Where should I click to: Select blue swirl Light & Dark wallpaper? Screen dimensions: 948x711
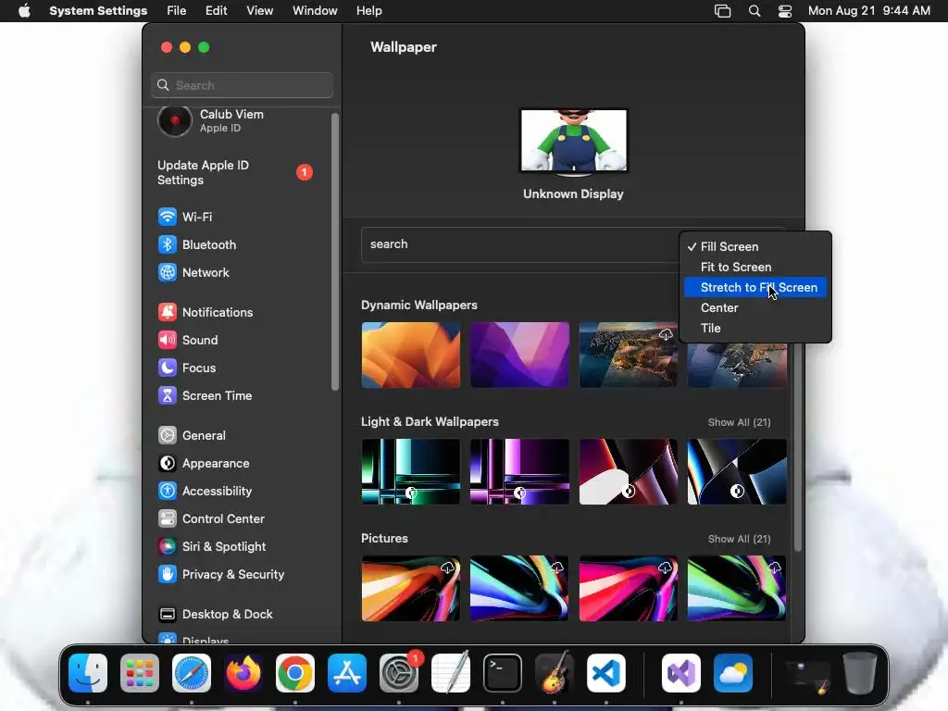(737, 471)
